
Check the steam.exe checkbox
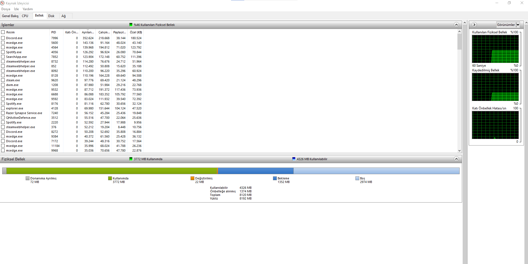3,80
